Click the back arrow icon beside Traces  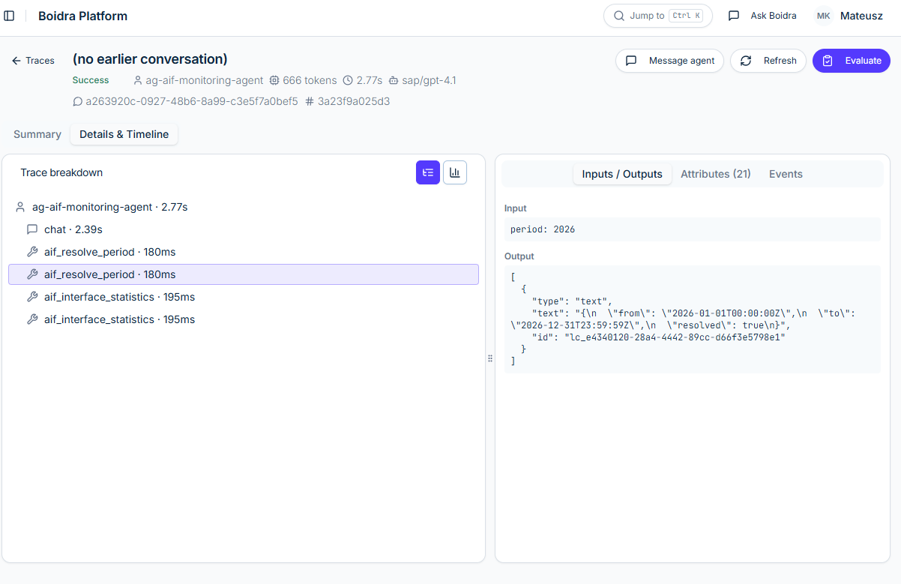[x=16, y=61]
